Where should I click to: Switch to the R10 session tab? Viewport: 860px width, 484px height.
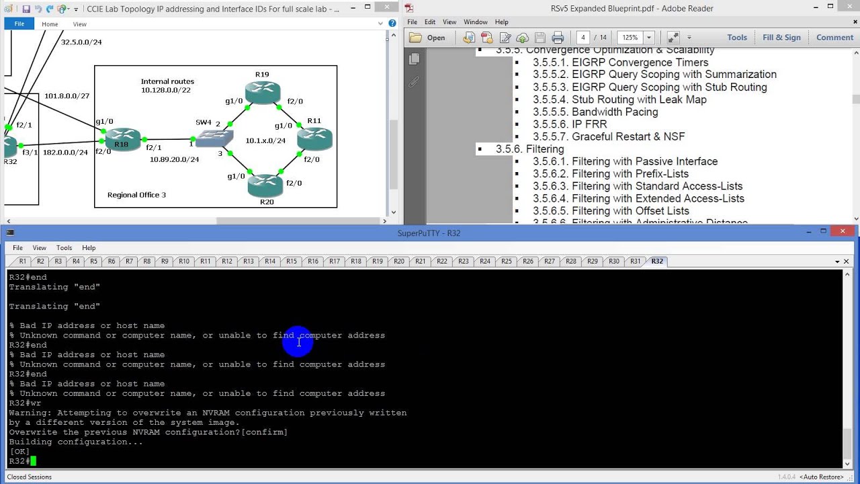(x=183, y=261)
